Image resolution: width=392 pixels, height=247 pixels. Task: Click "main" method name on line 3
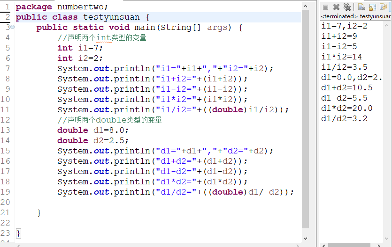(x=145, y=28)
